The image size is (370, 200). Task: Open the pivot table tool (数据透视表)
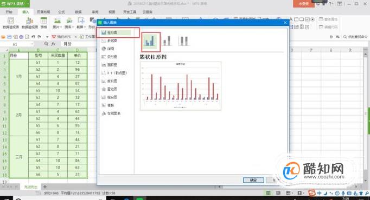click(11, 23)
